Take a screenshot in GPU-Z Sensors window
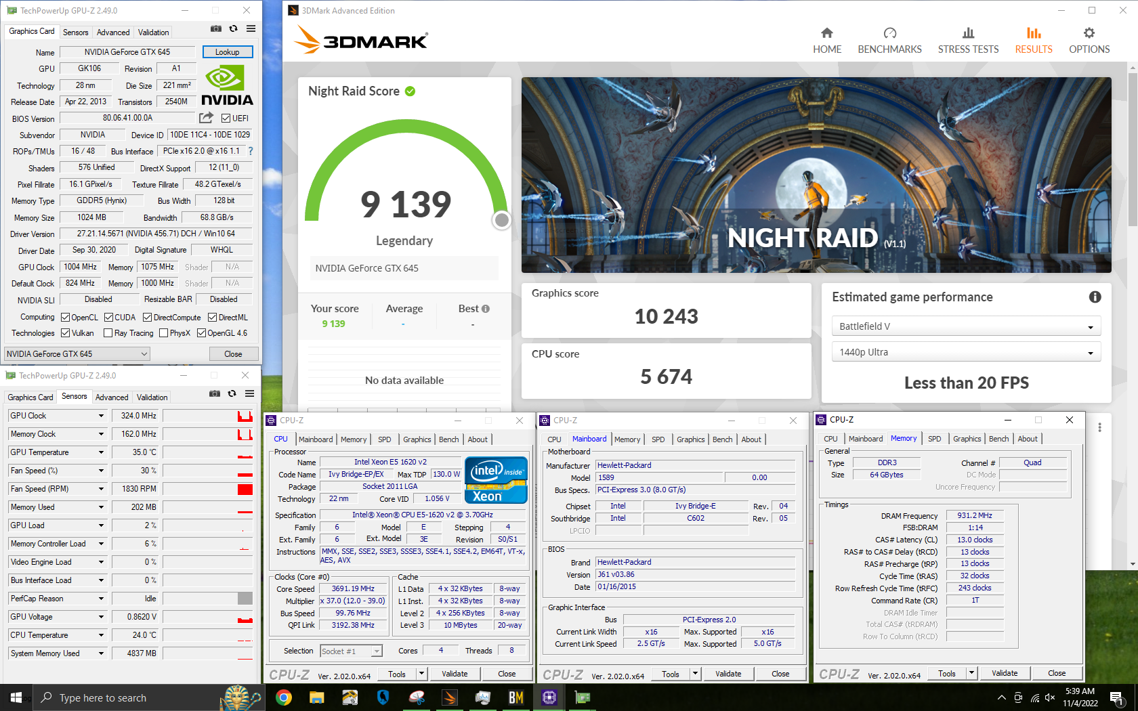1138x711 pixels. pos(214,393)
